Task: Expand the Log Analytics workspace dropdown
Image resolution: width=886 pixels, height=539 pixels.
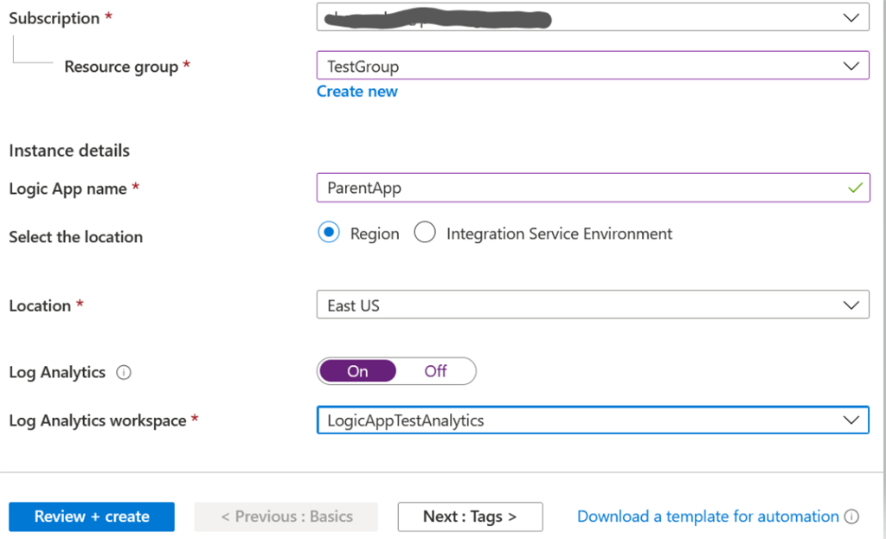Action: click(853, 420)
